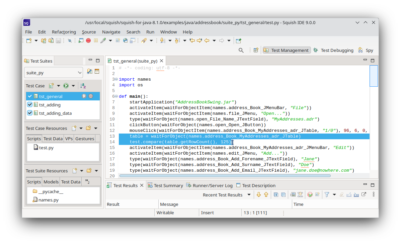This screenshot has height=244, width=401.
Task: Open the Refactoring menu
Action: (64, 32)
